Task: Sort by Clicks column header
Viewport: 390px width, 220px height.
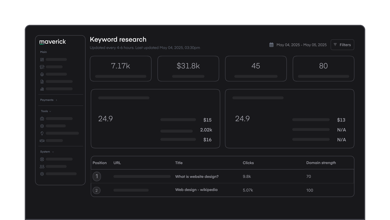Action: [248, 163]
